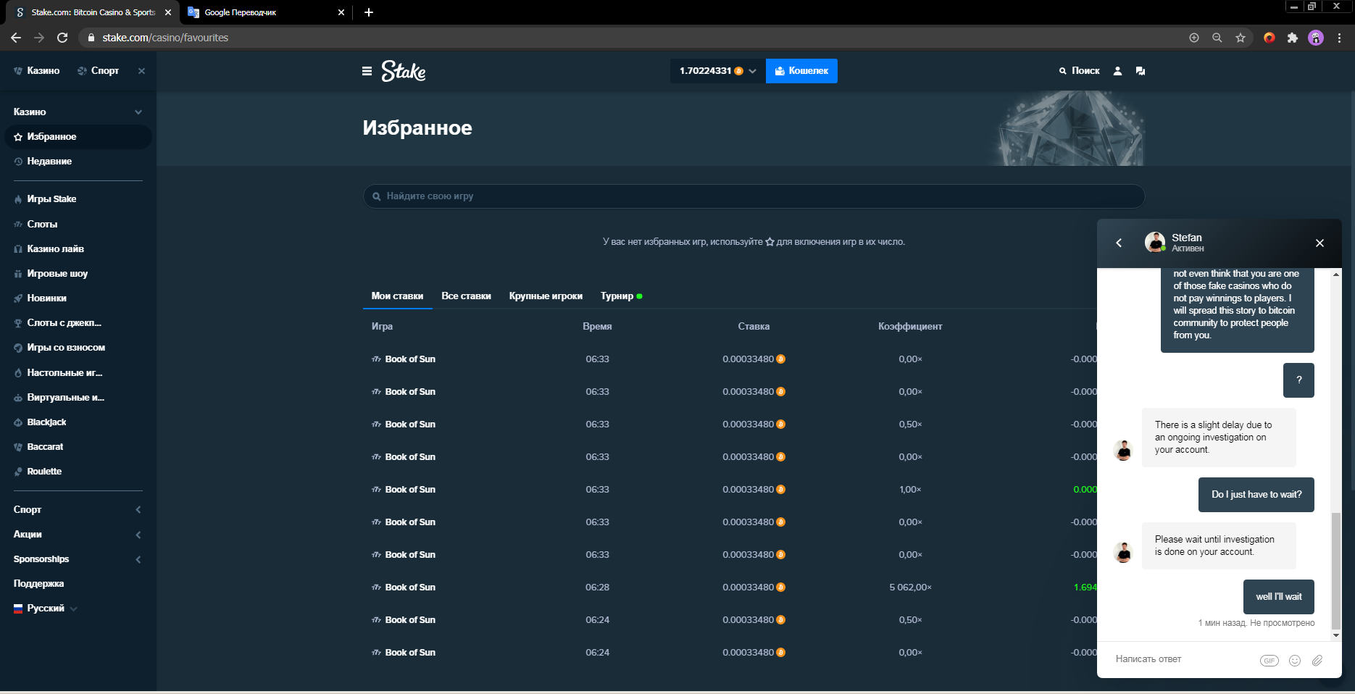Click the chat scroll up arrow

point(1336,275)
